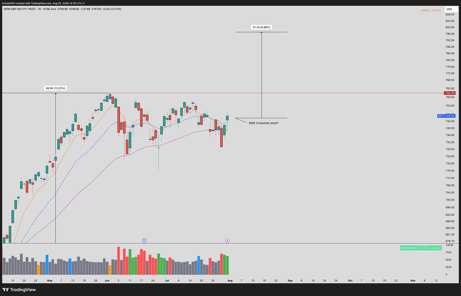Click the 780.00 price axis label

tap(450, 60)
